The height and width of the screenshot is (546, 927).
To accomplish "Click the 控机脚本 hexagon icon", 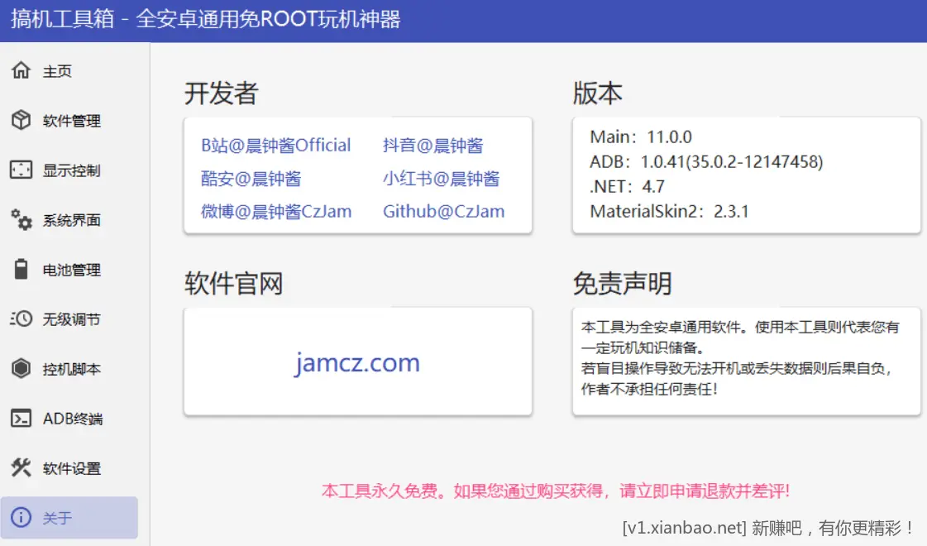I will (x=21, y=369).
